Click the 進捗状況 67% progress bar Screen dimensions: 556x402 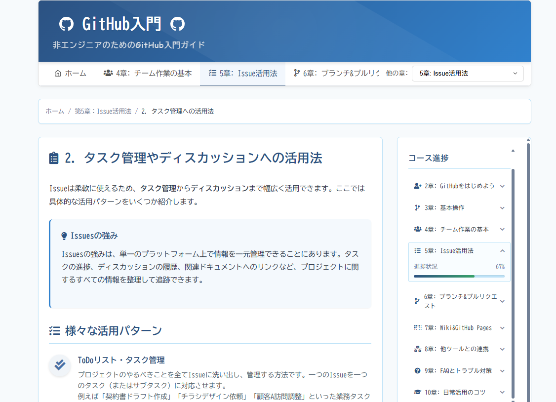click(459, 276)
